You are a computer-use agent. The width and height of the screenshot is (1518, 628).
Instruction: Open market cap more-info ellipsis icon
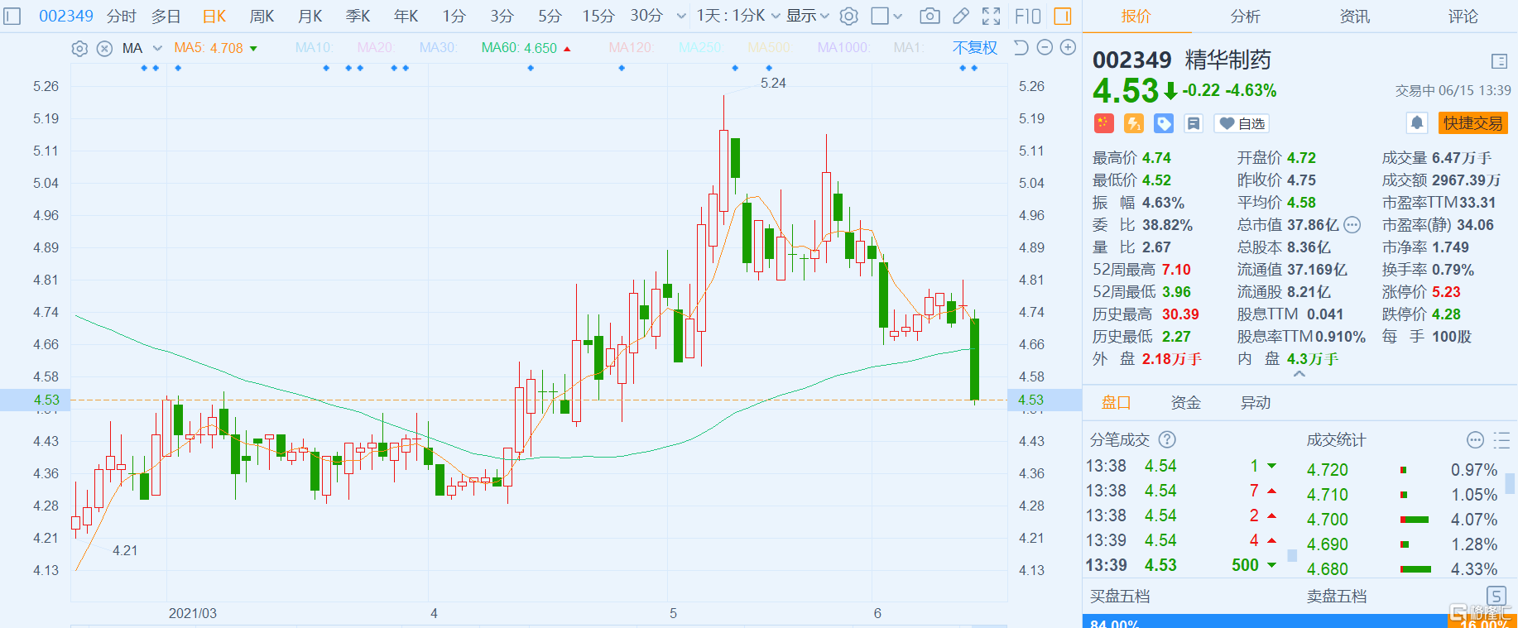click(x=1352, y=224)
